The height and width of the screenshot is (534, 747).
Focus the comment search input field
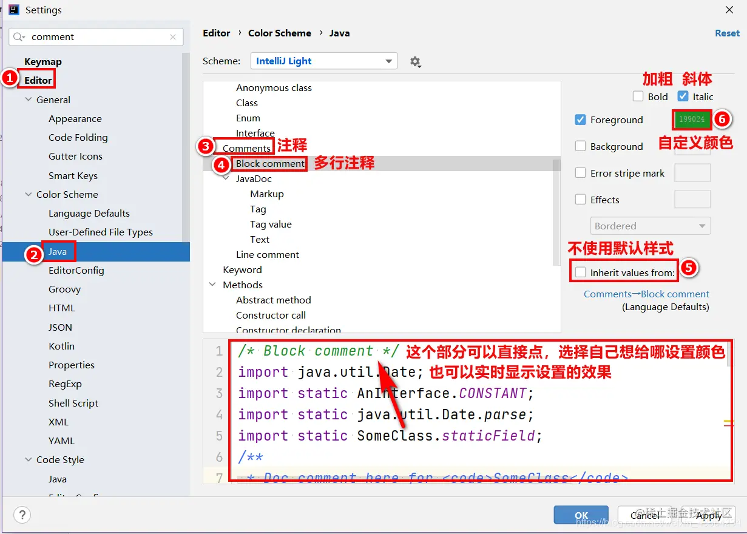click(97, 37)
